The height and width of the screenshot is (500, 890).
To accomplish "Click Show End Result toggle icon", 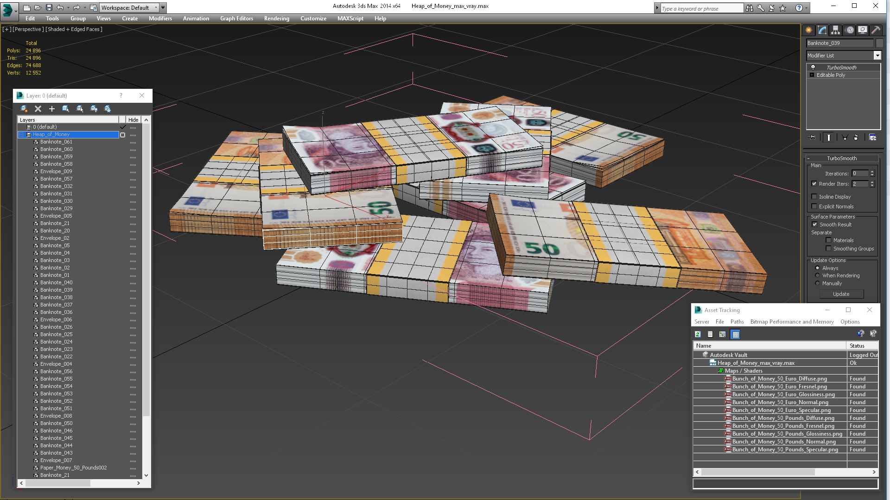I will (x=828, y=137).
